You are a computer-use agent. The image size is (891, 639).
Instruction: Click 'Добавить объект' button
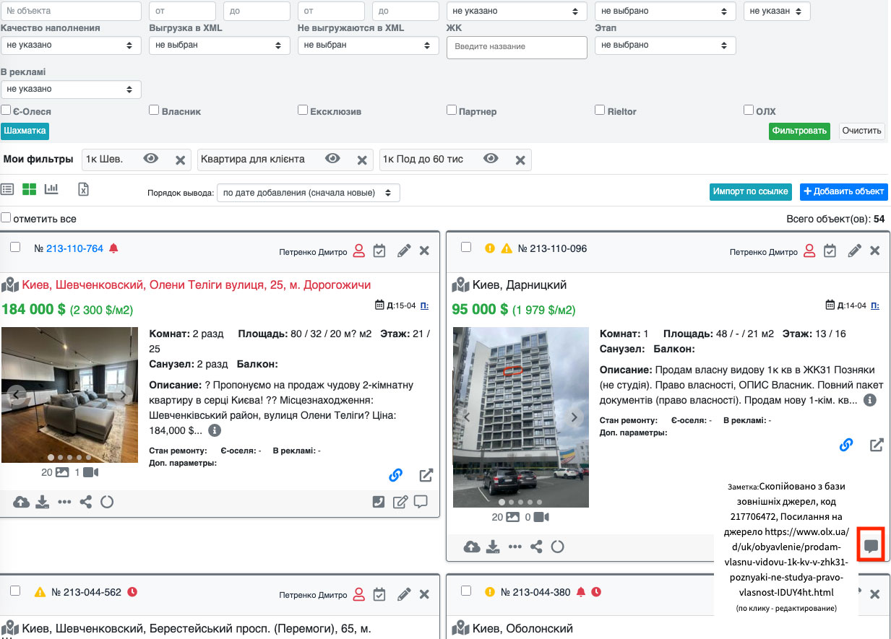click(x=843, y=191)
